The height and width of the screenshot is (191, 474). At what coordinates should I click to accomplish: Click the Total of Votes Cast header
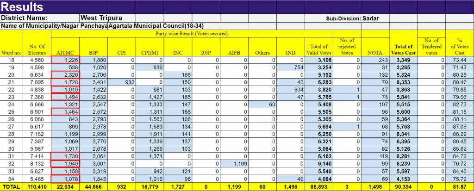pyautogui.click(x=403, y=43)
